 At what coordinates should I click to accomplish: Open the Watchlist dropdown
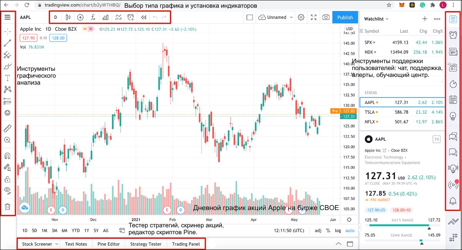tap(376, 18)
